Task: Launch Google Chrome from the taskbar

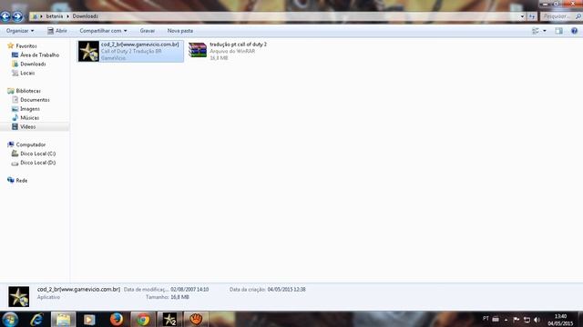Action: [143, 319]
